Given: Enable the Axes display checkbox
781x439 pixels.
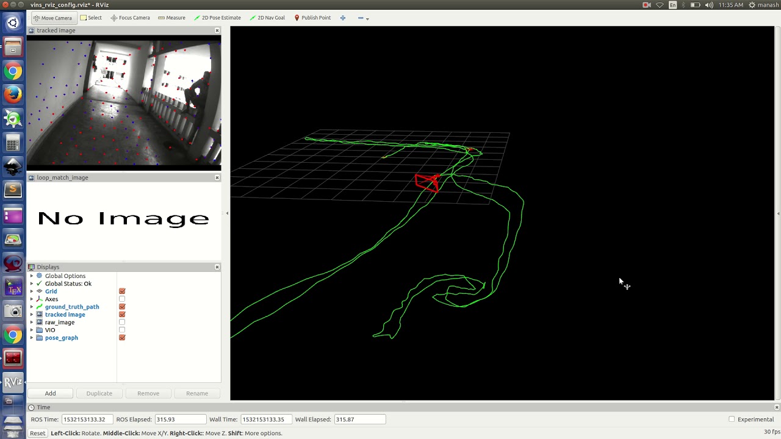Looking at the screenshot, I should (x=122, y=299).
